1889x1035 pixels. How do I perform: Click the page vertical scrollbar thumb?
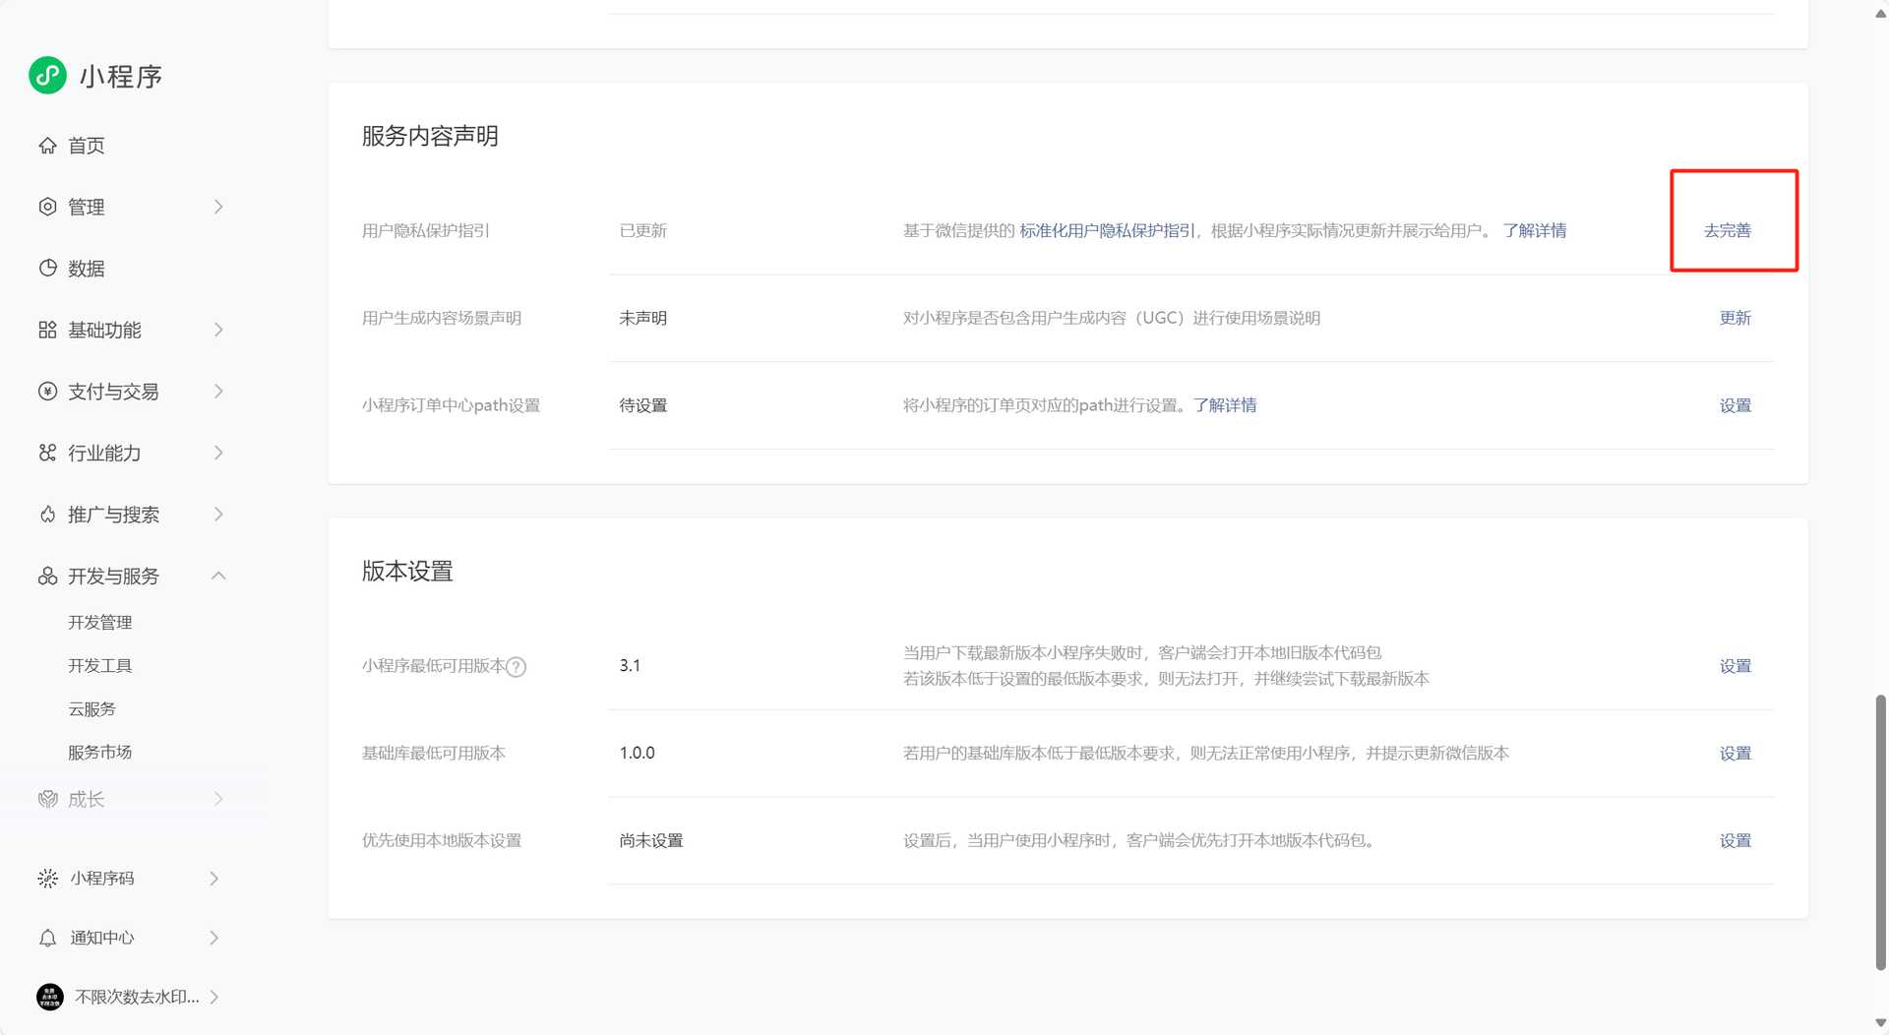pos(1880,831)
